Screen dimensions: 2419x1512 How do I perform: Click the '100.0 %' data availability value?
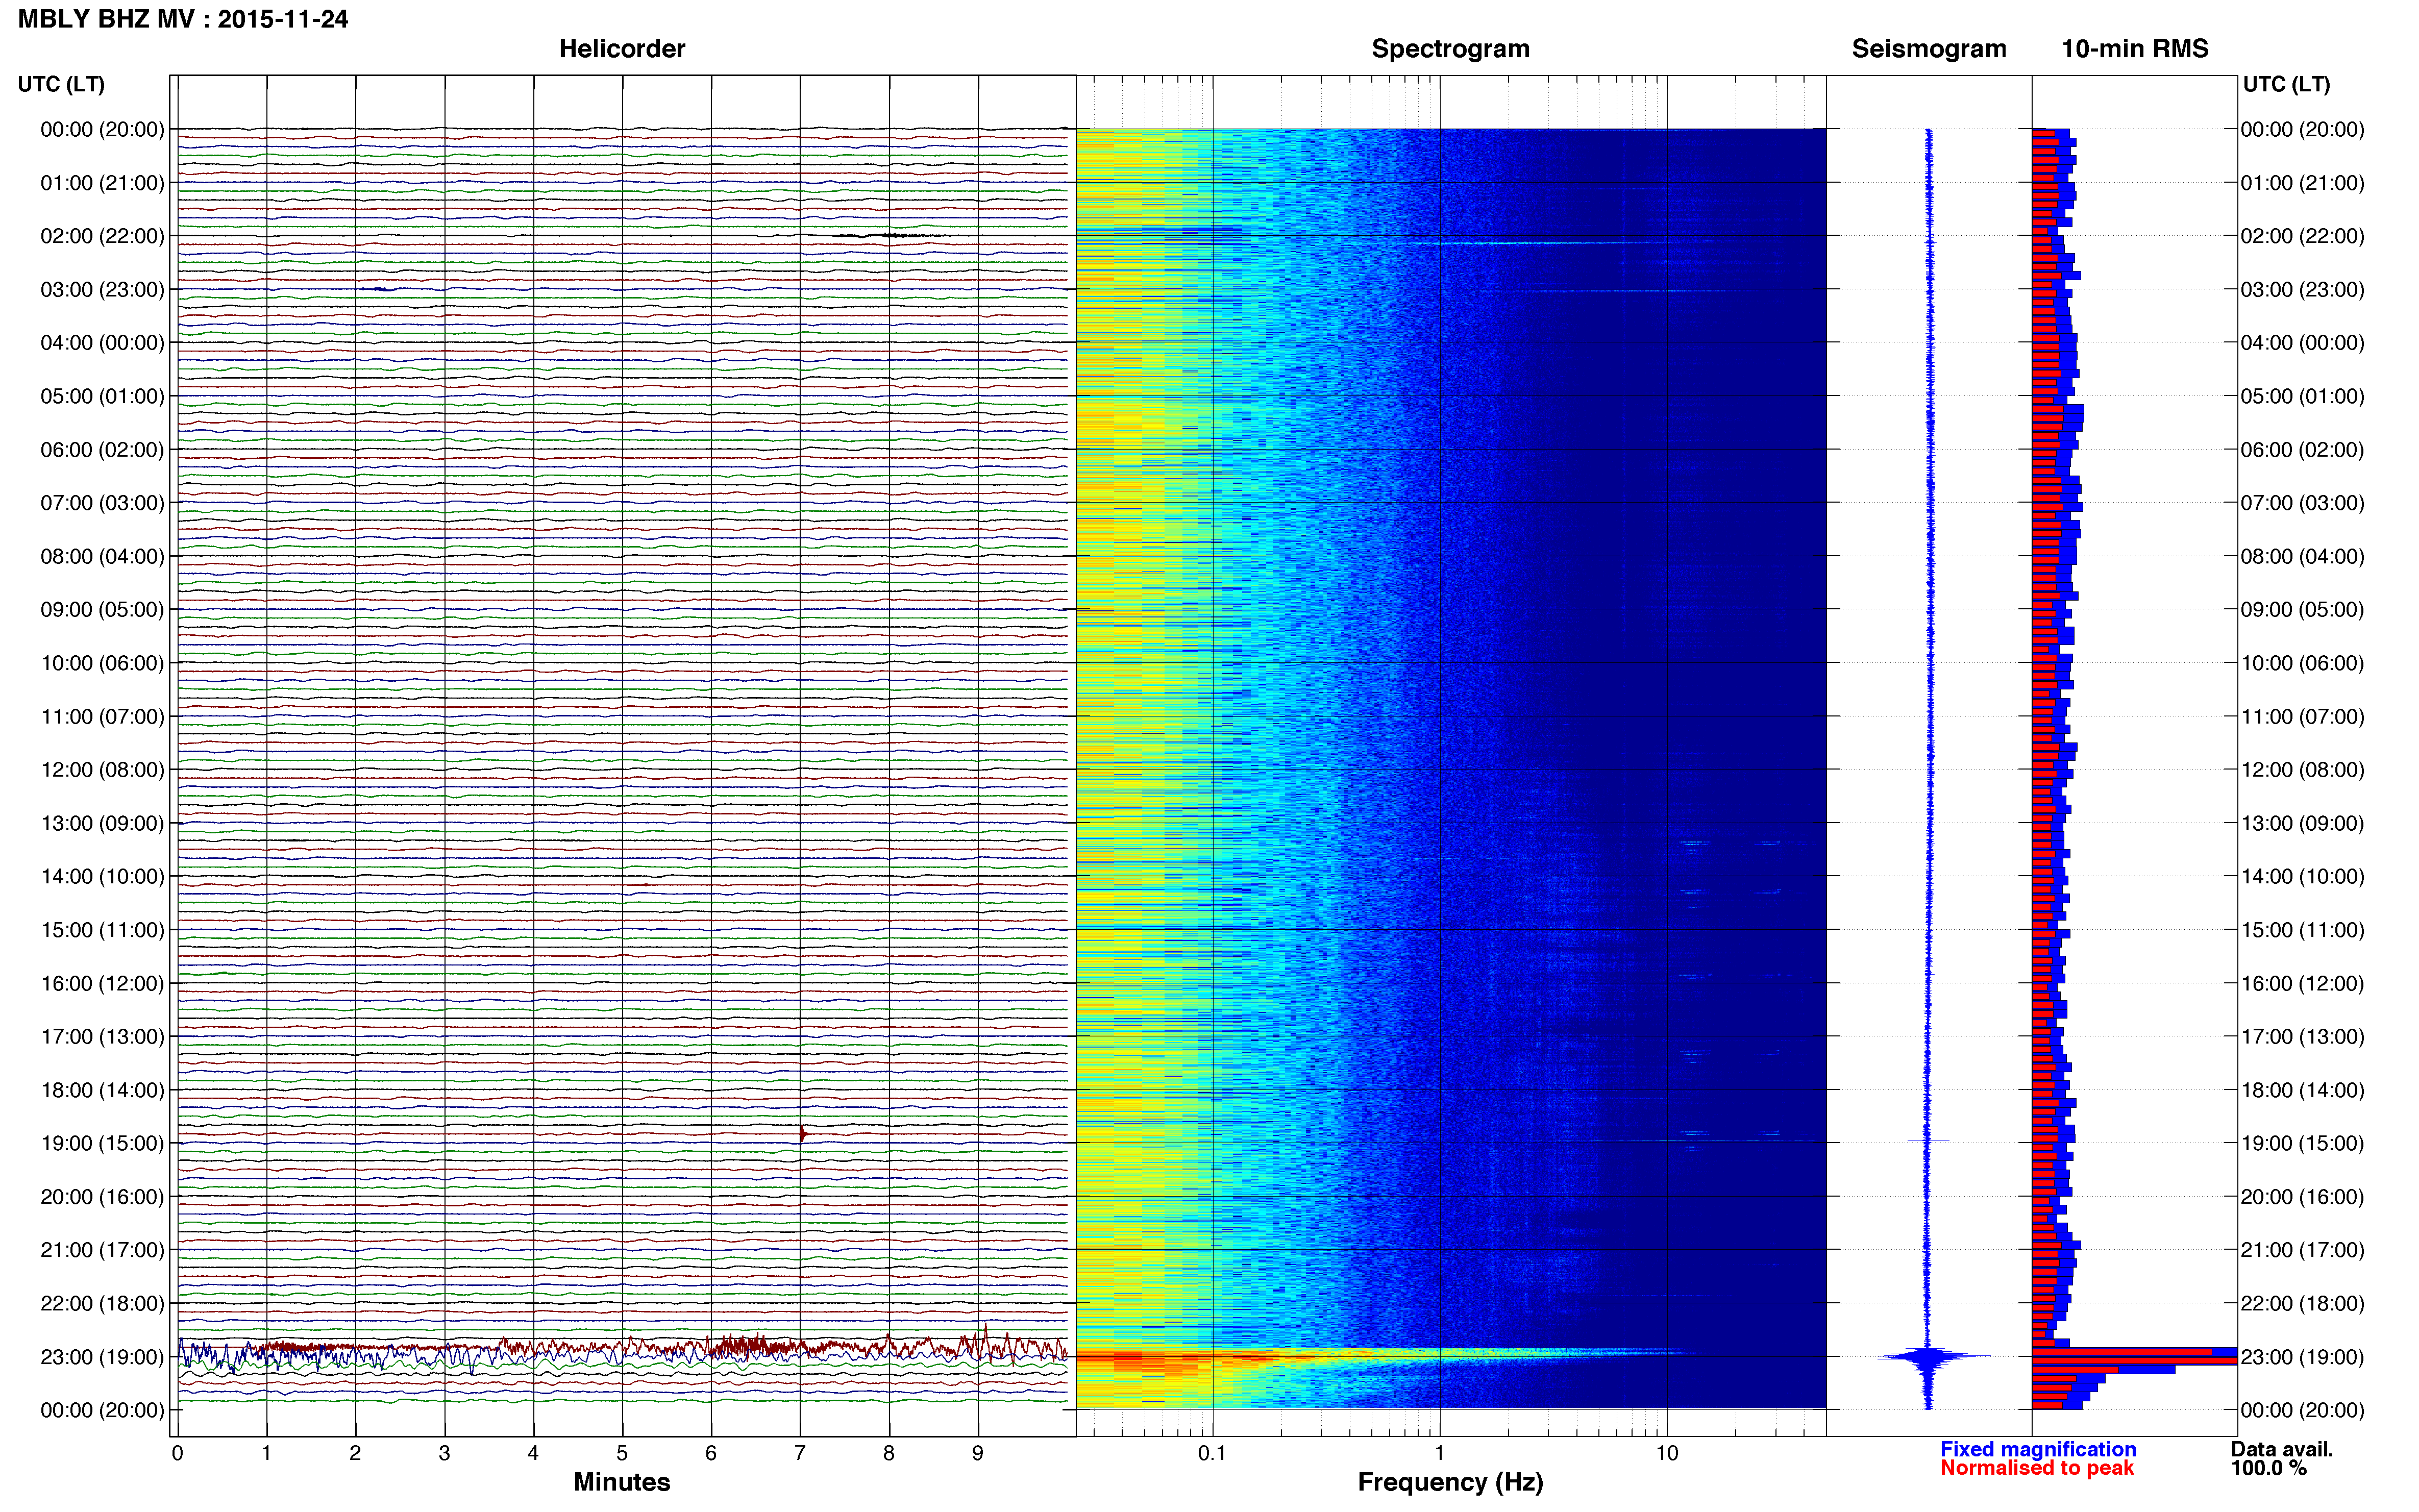(x=2268, y=1468)
